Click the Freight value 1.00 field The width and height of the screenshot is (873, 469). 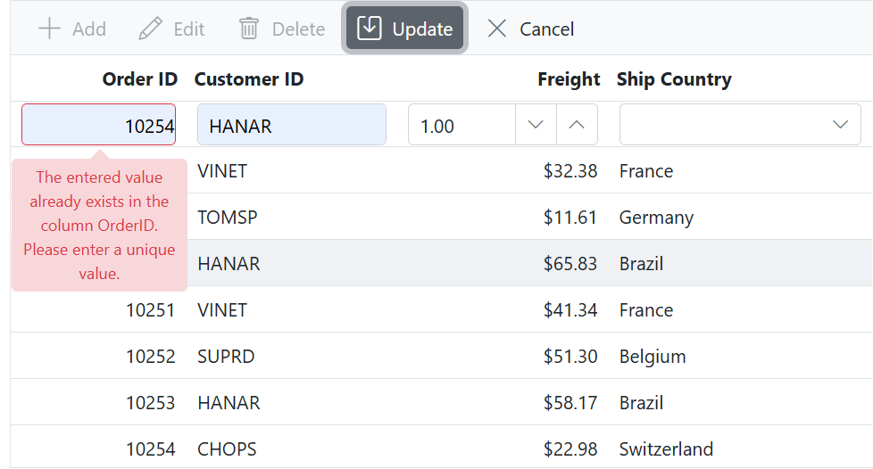tap(461, 125)
